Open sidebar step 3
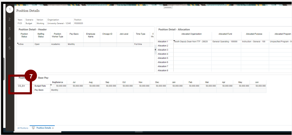The height and width of the screenshot is (135, 292). (10, 29)
